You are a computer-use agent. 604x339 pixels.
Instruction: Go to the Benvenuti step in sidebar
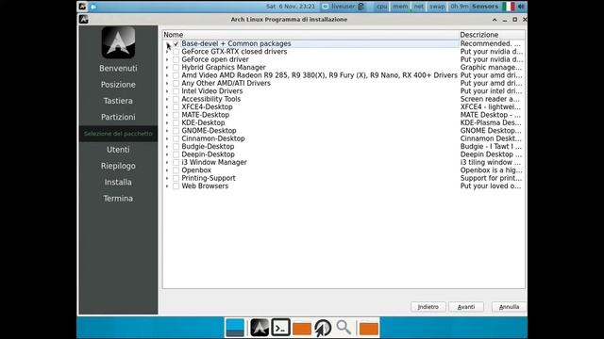coord(118,69)
